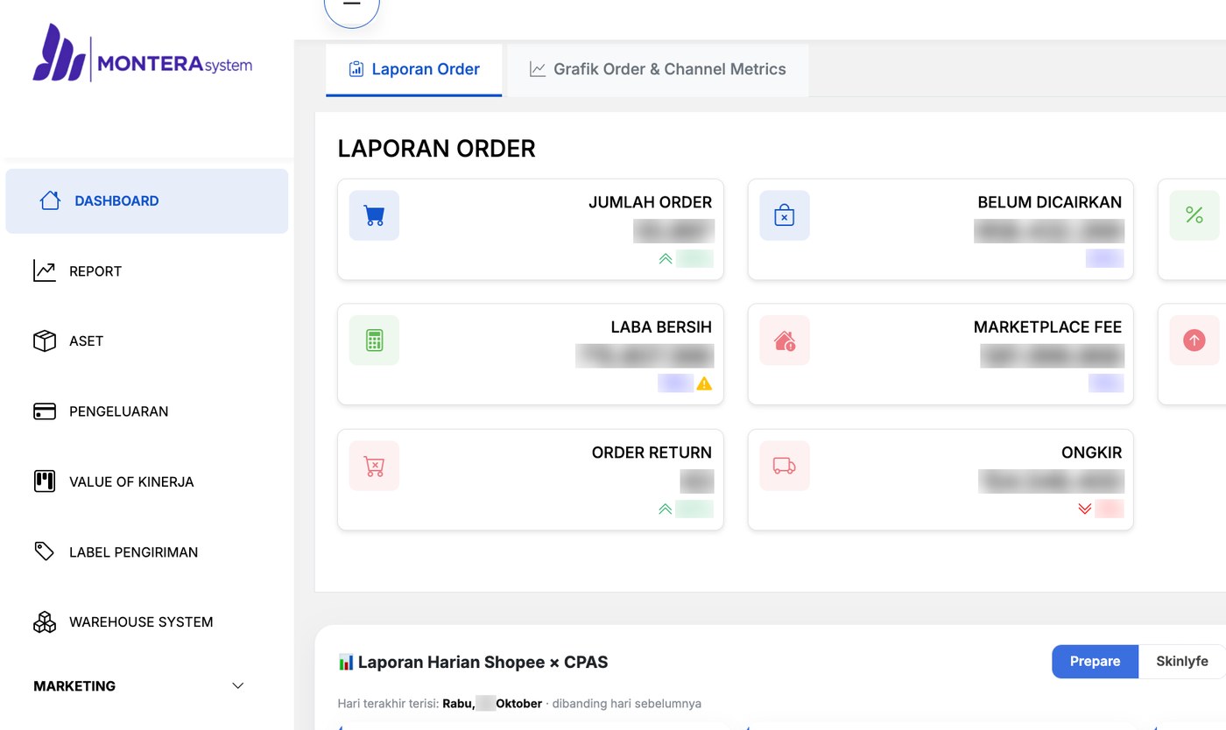Click the Laporan Harian Shopee × CPAS title

473,663
